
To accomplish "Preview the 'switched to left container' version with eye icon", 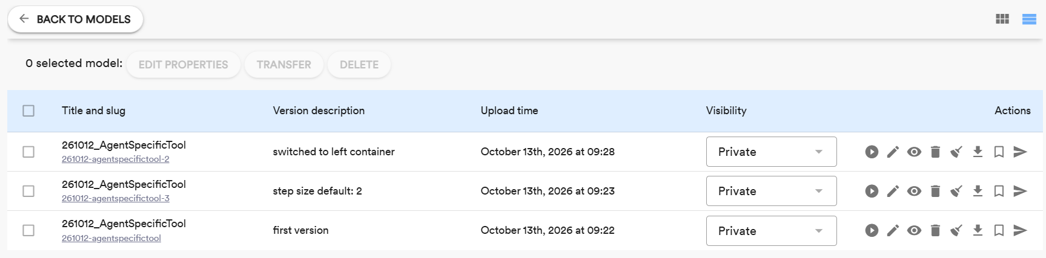I will point(914,152).
